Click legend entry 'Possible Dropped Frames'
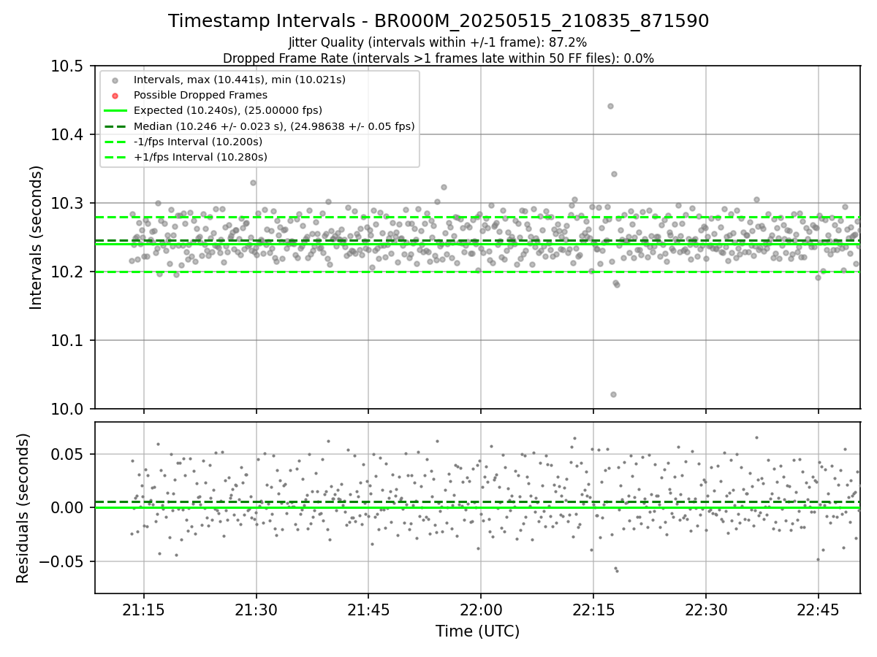The height and width of the screenshot is (657, 877). [x=200, y=95]
